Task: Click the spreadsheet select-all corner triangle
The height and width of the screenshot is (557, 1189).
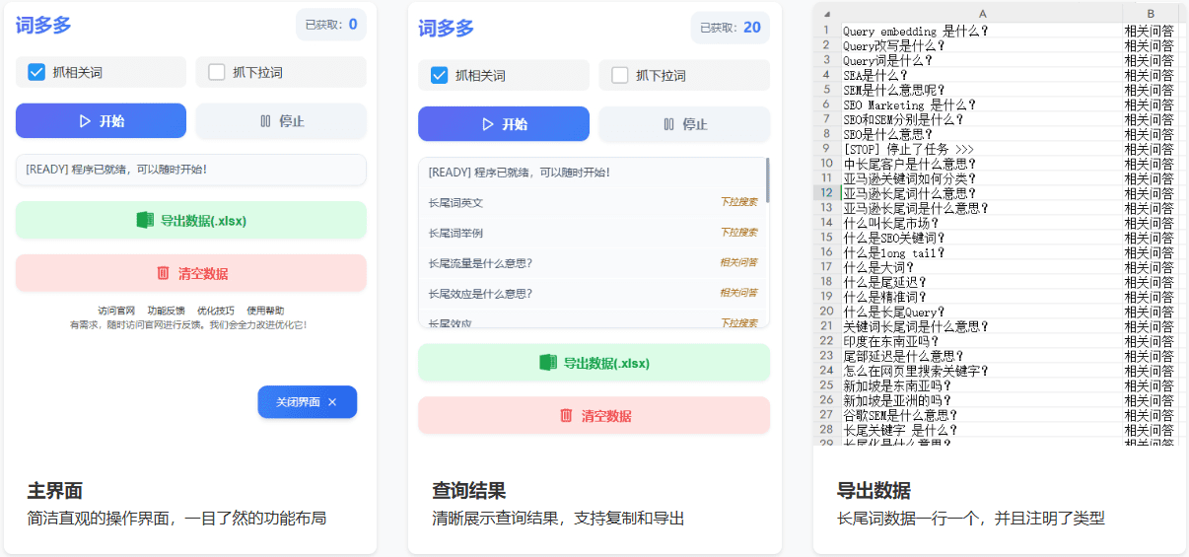Action: 827,14
